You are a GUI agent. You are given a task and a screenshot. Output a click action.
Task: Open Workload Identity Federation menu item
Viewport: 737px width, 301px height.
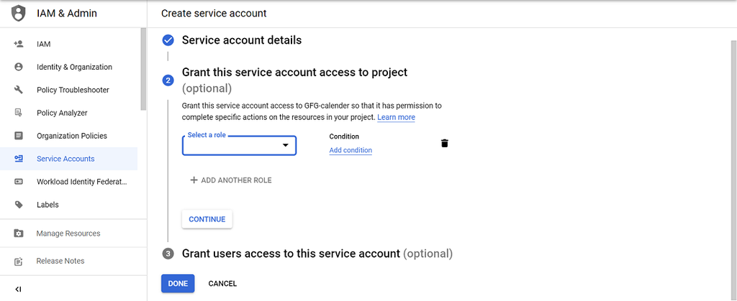[81, 182]
